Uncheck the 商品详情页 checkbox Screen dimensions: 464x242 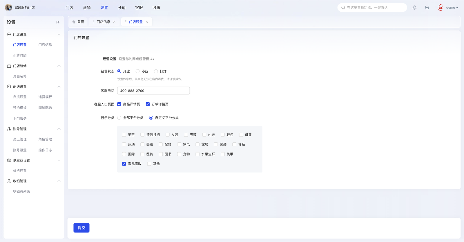(x=119, y=104)
